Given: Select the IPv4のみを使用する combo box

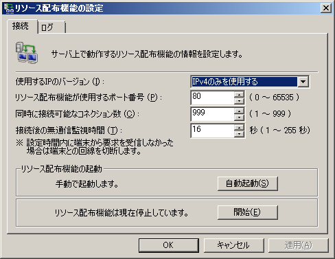Looking at the screenshot, I should (x=250, y=82).
